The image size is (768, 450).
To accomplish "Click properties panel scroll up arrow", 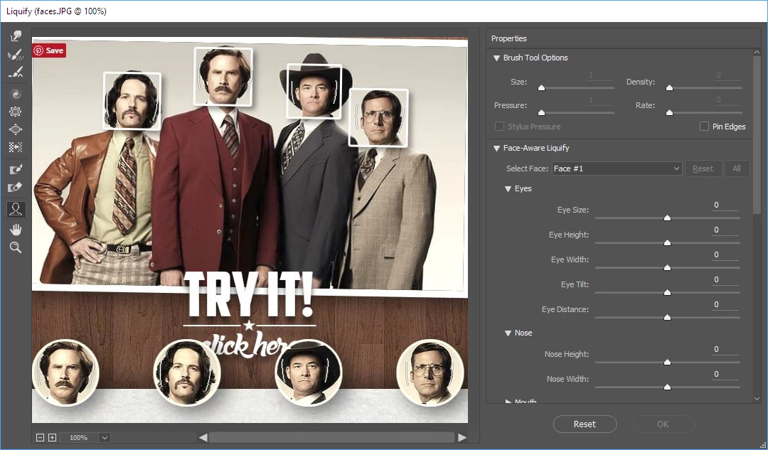I will (x=757, y=52).
